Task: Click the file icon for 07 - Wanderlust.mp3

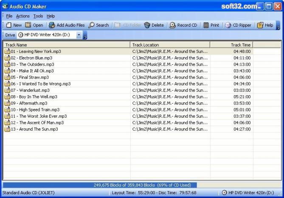Action: 7,90
